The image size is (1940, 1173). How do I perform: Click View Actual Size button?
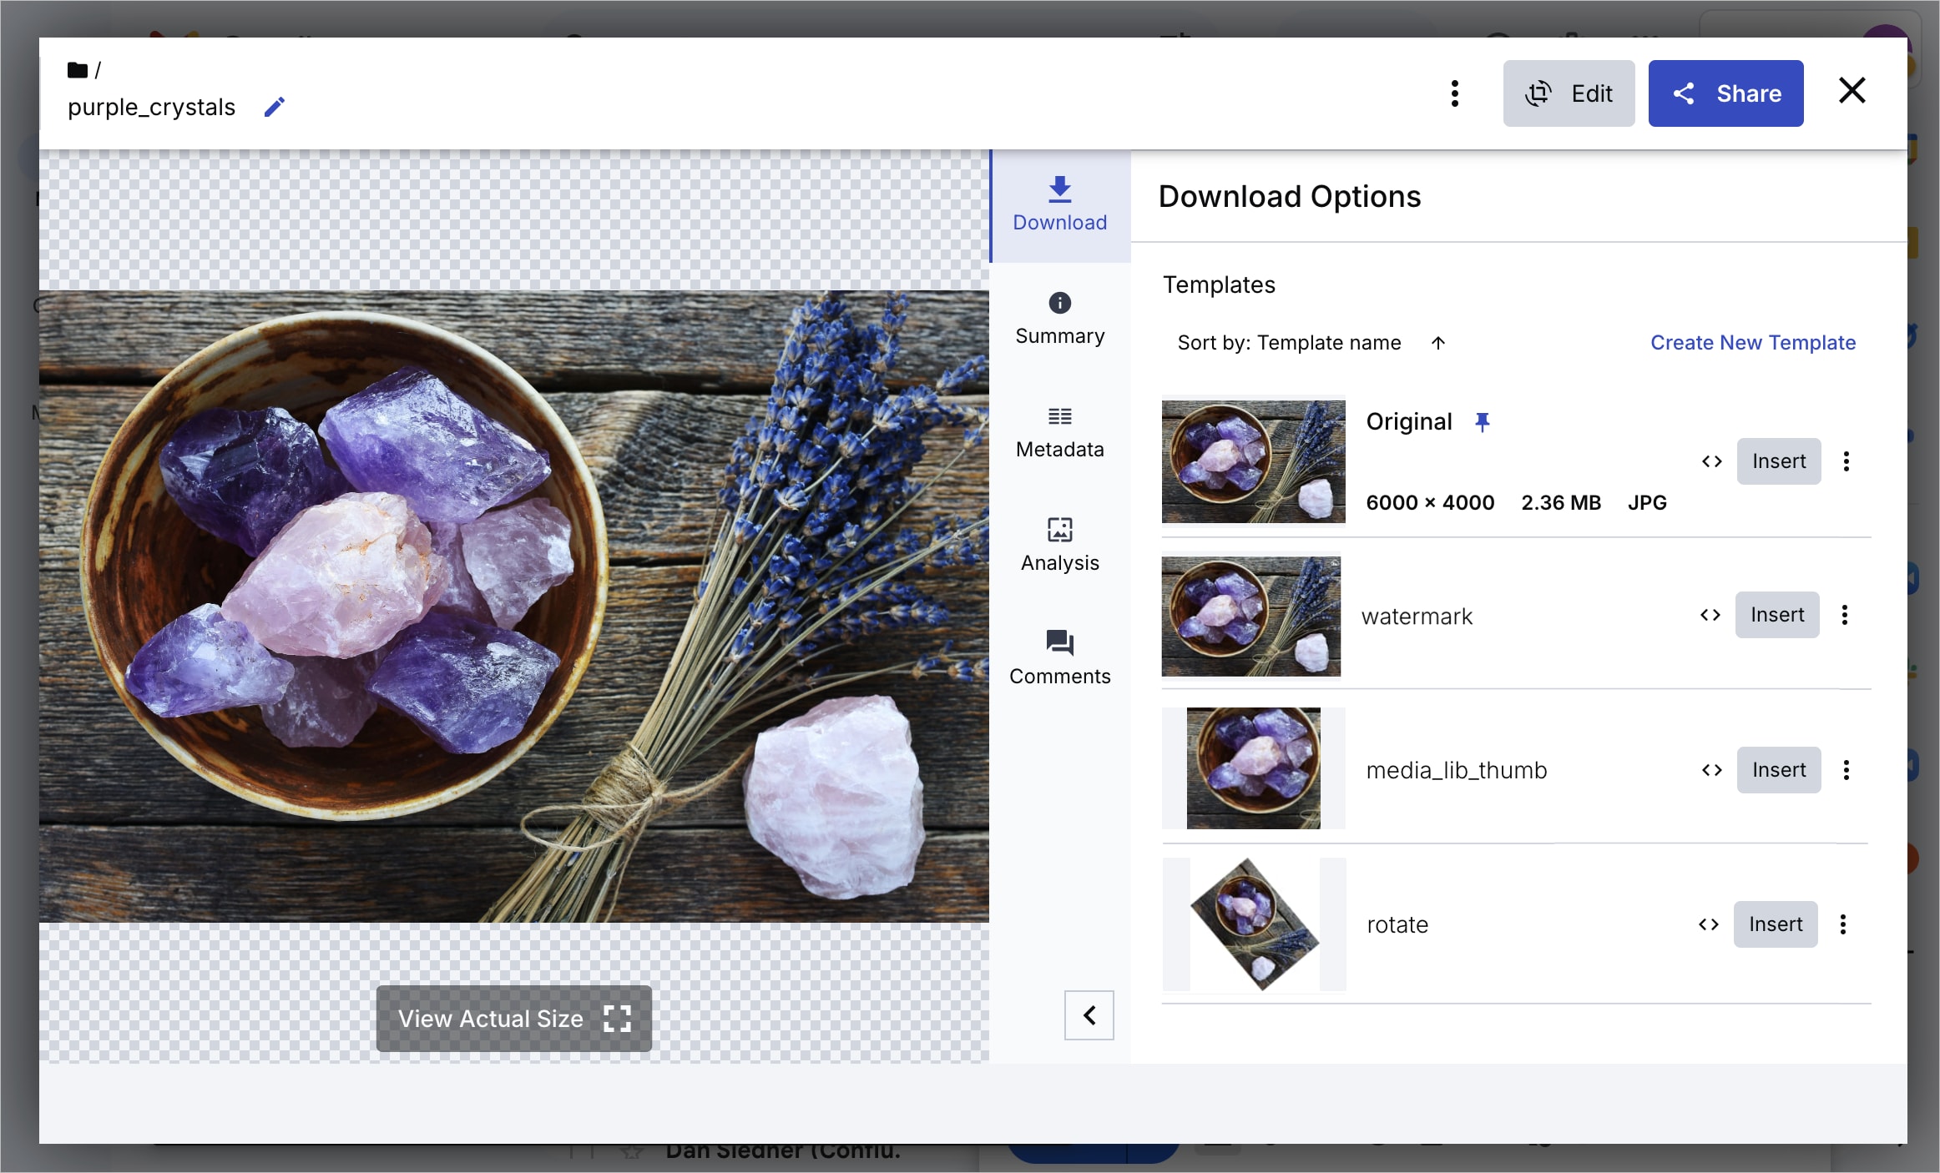pyautogui.click(x=513, y=1019)
